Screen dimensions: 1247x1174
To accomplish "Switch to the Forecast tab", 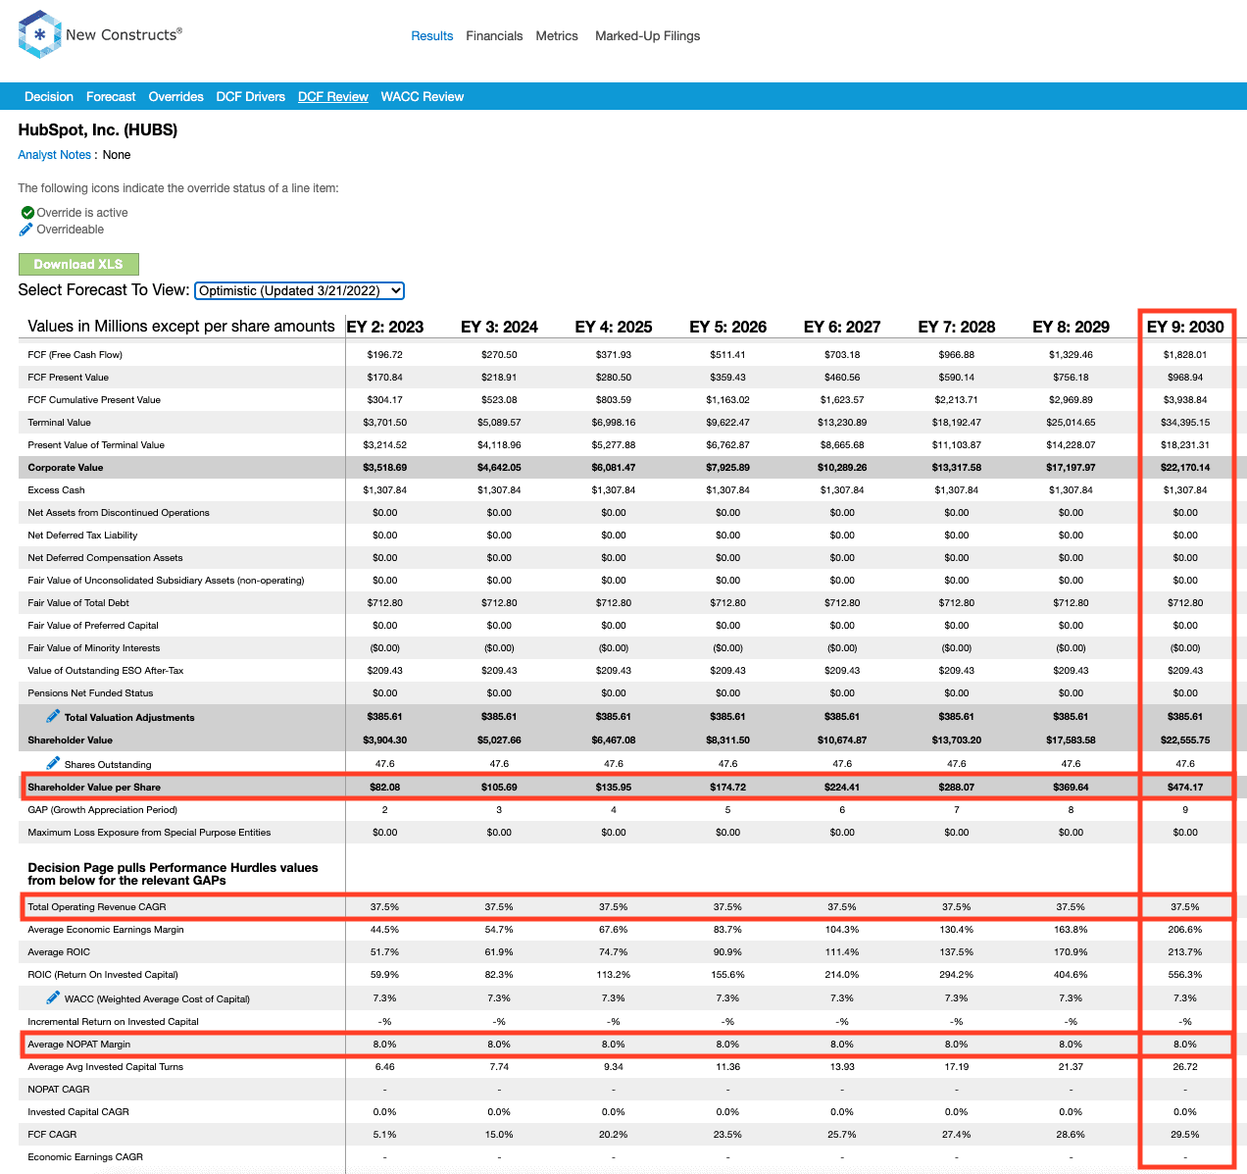I will click(111, 97).
